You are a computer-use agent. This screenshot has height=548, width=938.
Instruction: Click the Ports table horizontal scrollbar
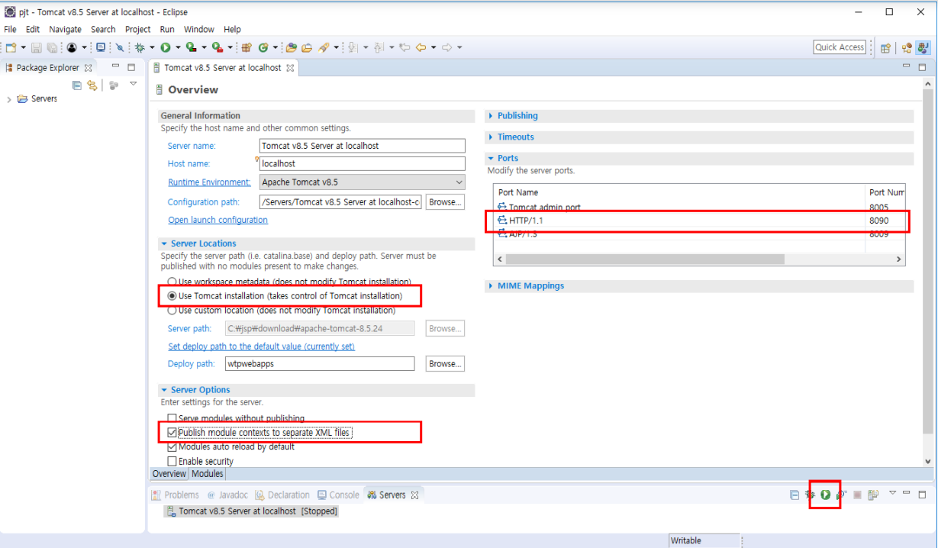646,259
